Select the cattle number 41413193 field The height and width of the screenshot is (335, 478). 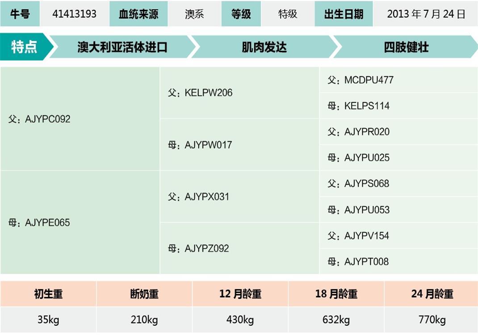pos(74,14)
